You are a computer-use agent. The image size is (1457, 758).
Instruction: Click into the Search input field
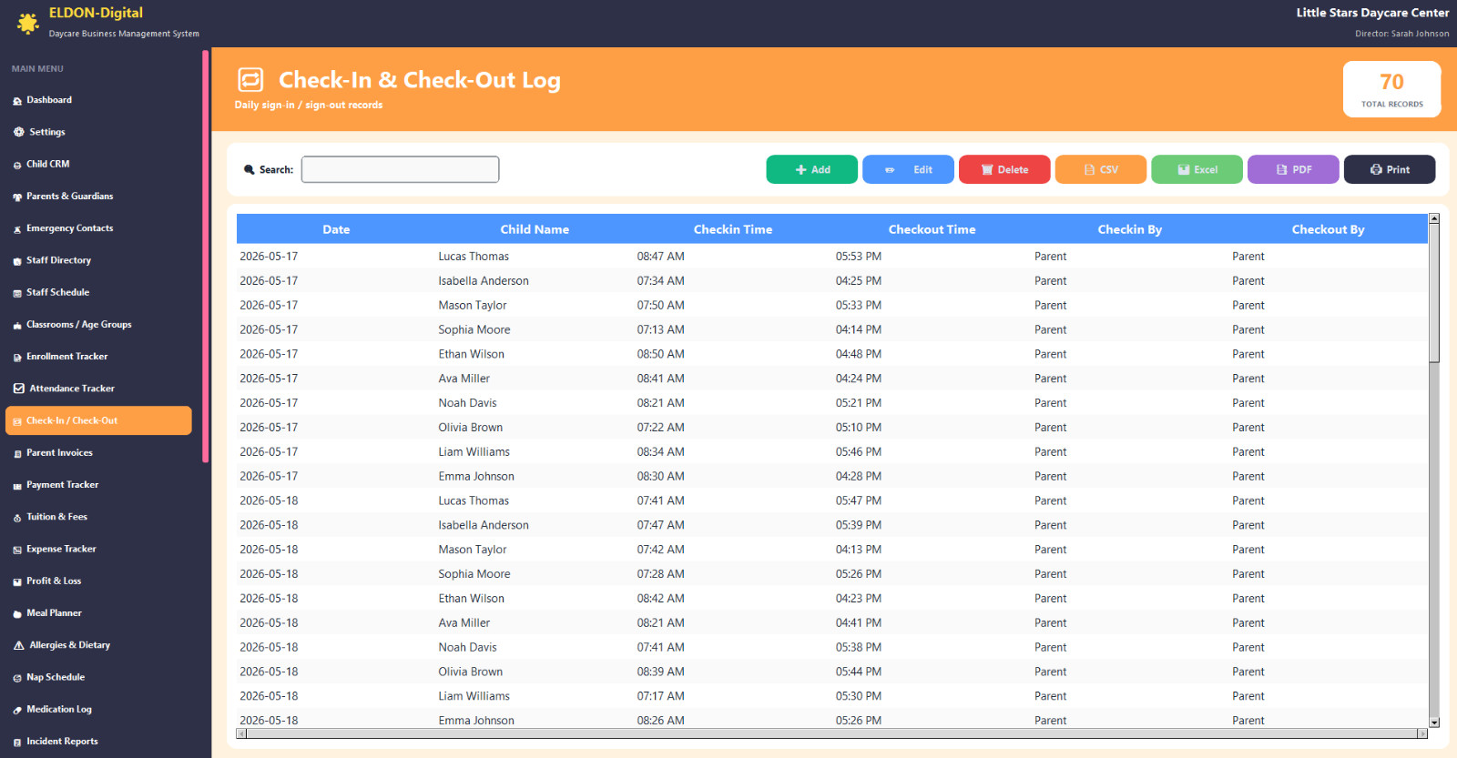401,169
